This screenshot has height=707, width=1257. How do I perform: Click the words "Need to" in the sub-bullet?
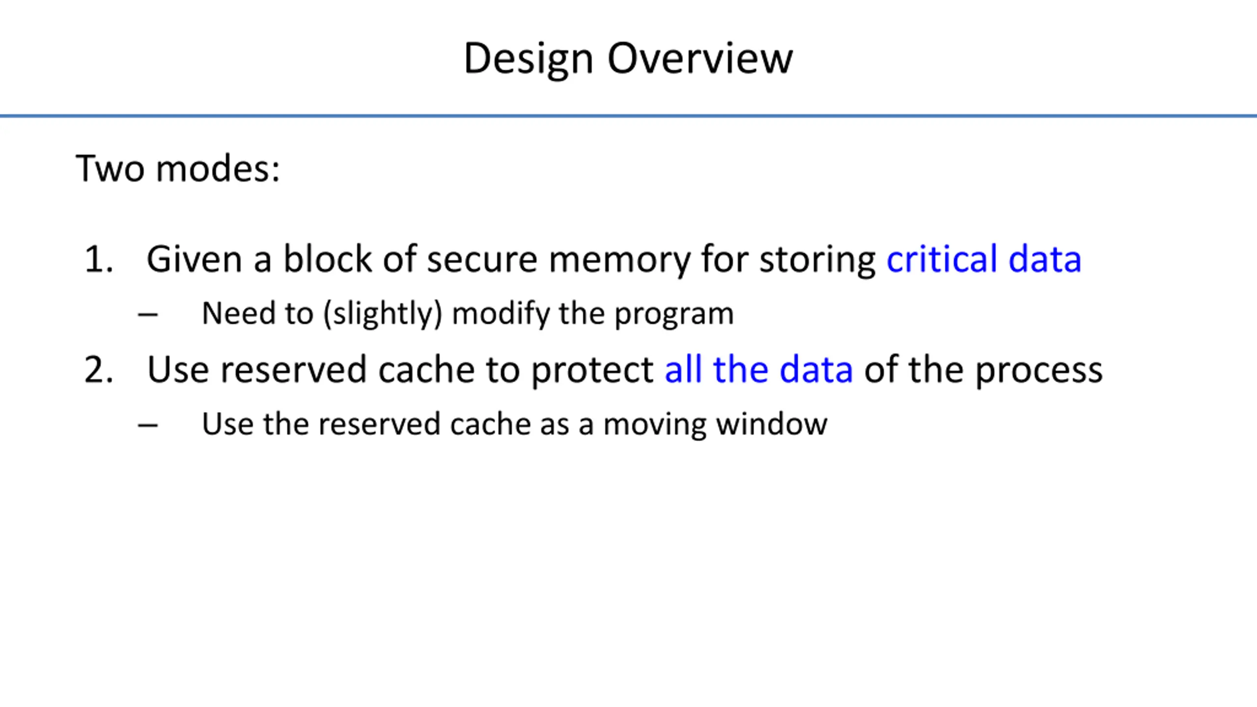coord(257,313)
